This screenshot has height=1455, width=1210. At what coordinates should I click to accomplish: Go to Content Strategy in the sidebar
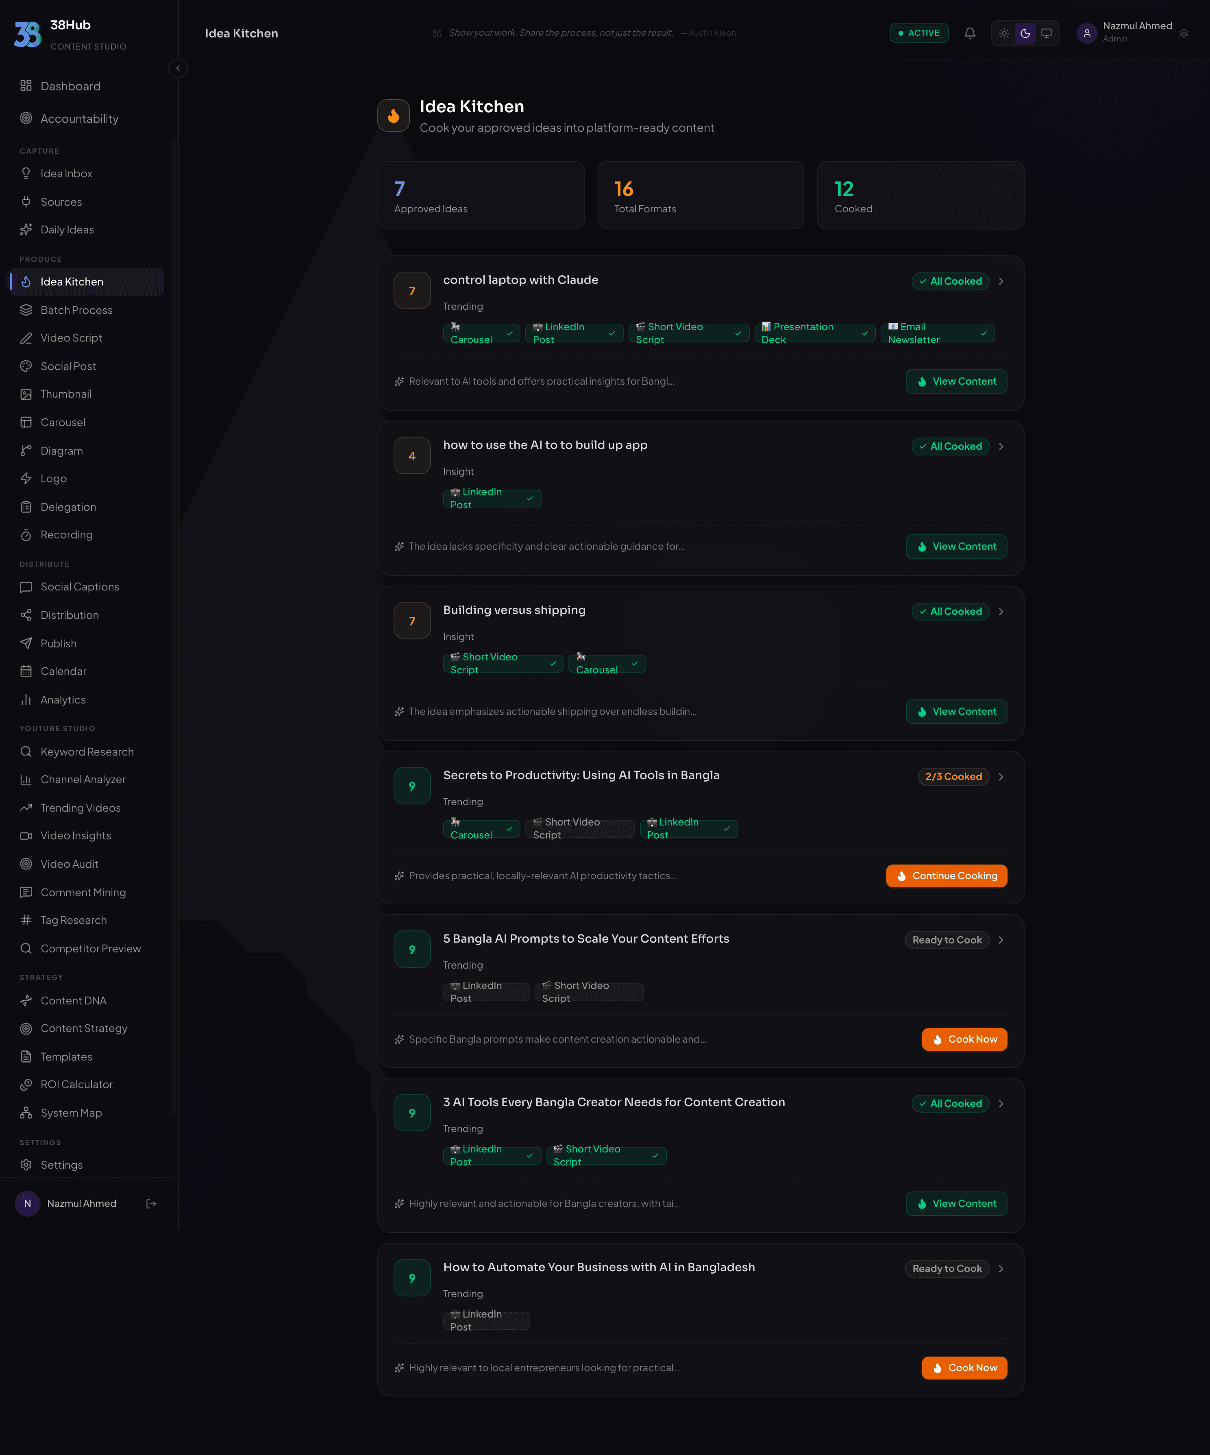click(84, 1028)
